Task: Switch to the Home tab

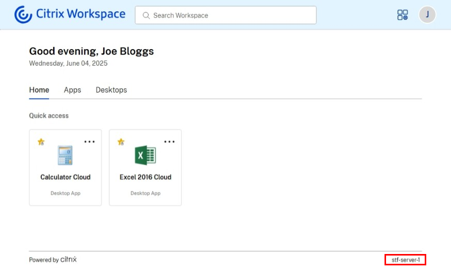Action: click(x=39, y=90)
